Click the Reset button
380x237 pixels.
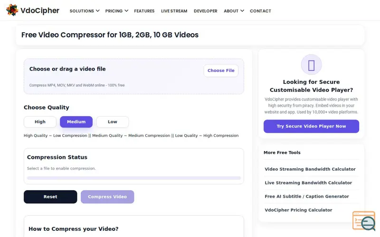coord(50,197)
